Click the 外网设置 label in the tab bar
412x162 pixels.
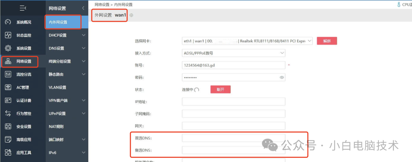103,15
